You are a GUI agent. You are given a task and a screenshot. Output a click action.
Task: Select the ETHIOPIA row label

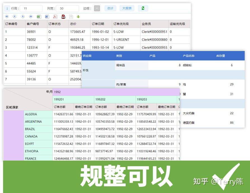[38, 151]
